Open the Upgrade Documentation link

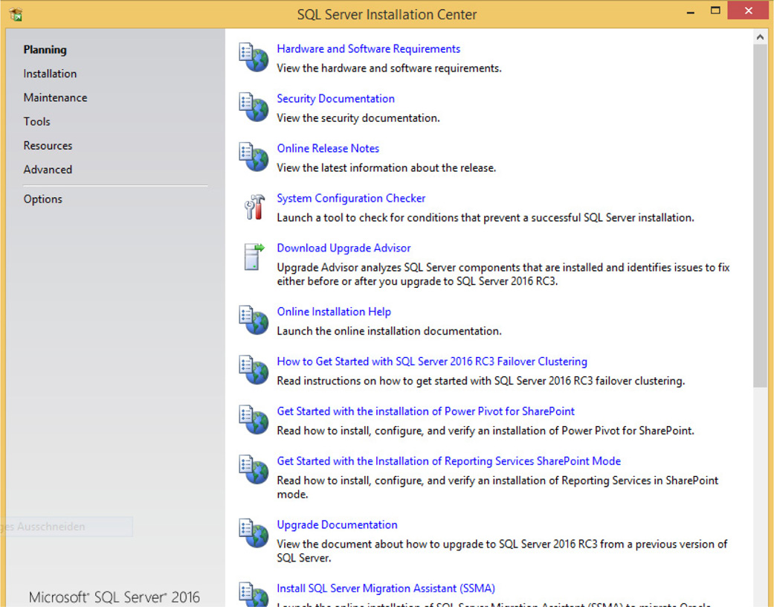[x=337, y=525]
